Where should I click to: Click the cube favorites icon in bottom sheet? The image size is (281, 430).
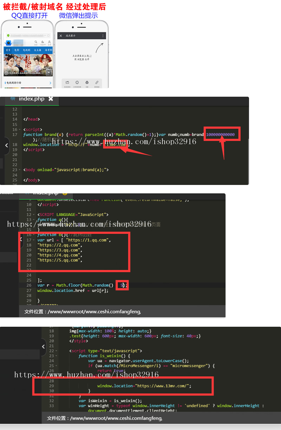[87, 83]
